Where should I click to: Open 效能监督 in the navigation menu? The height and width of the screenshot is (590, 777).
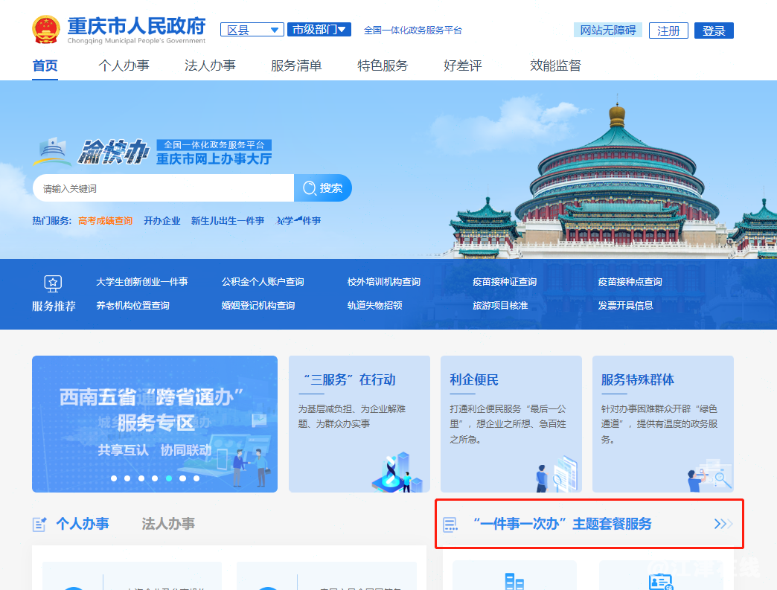click(x=555, y=65)
